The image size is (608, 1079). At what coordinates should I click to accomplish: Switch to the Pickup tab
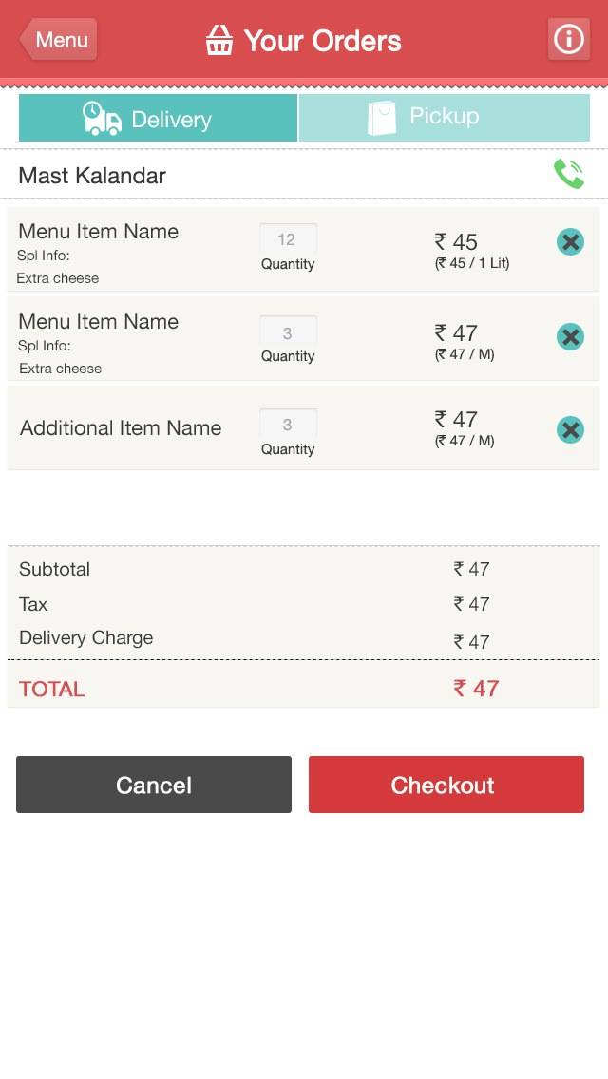(444, 118)
